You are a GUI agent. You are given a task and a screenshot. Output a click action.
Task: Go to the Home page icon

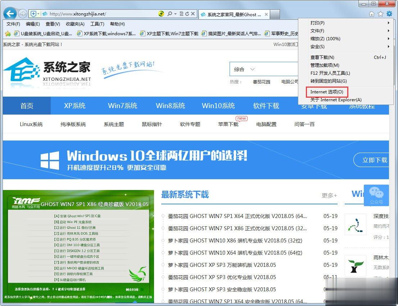click(x=371, y=14)
